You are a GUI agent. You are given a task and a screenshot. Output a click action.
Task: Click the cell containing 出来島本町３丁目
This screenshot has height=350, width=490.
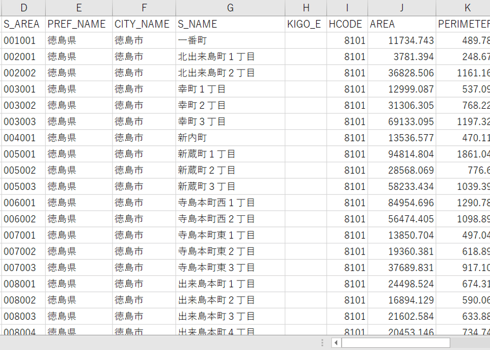(230, 317)
